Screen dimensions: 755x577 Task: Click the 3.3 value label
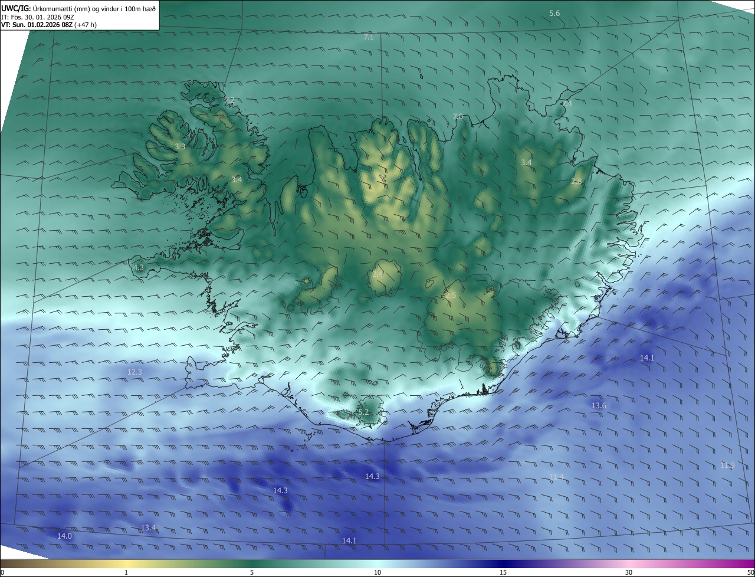180,146
